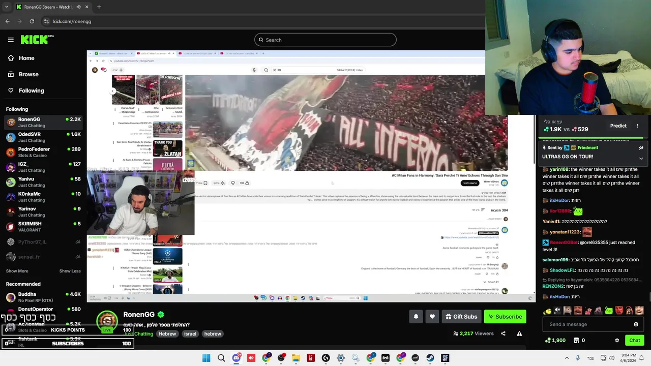Reload the kick.com page
The image size is (651, 366).
pos(32,21)
